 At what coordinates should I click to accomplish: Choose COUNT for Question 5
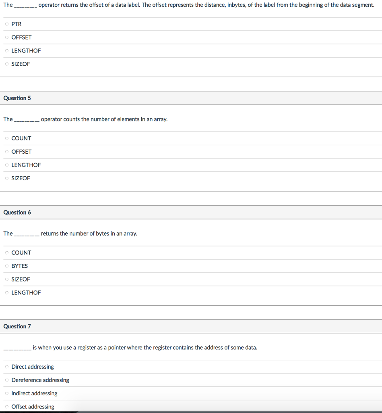(x=7, y=138)
